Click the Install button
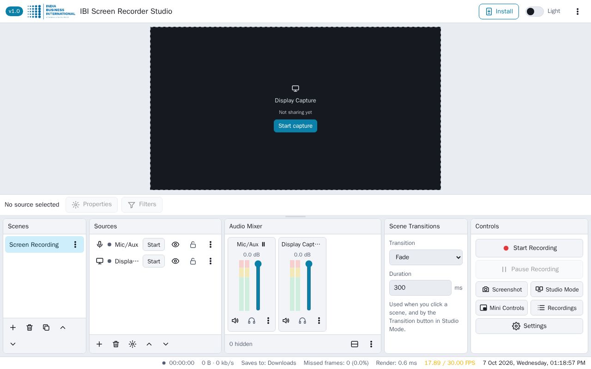 point(499,12)
